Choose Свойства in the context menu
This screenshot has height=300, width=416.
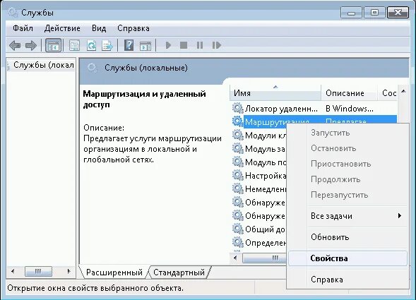point(347,258)
